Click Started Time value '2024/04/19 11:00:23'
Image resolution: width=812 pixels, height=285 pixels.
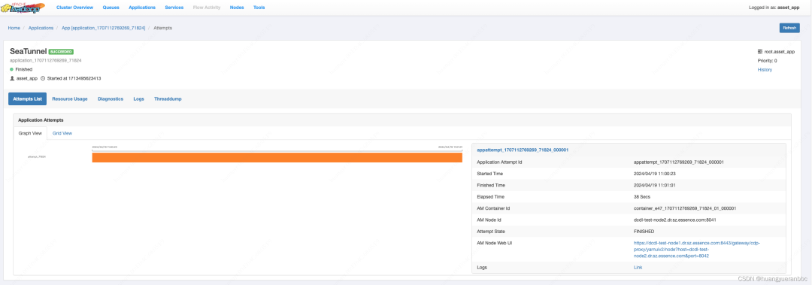tap(655, 174)
